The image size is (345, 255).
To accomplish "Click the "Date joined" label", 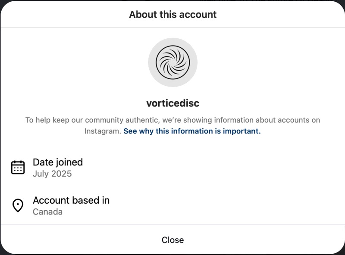I will click(x=58, y=162).
